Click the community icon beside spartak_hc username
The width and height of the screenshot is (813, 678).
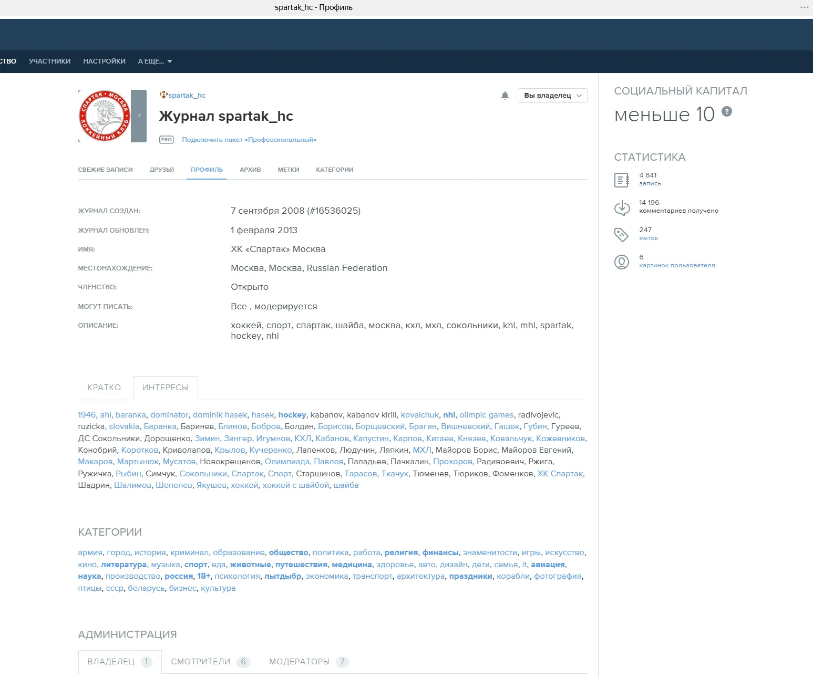point(163,95)
